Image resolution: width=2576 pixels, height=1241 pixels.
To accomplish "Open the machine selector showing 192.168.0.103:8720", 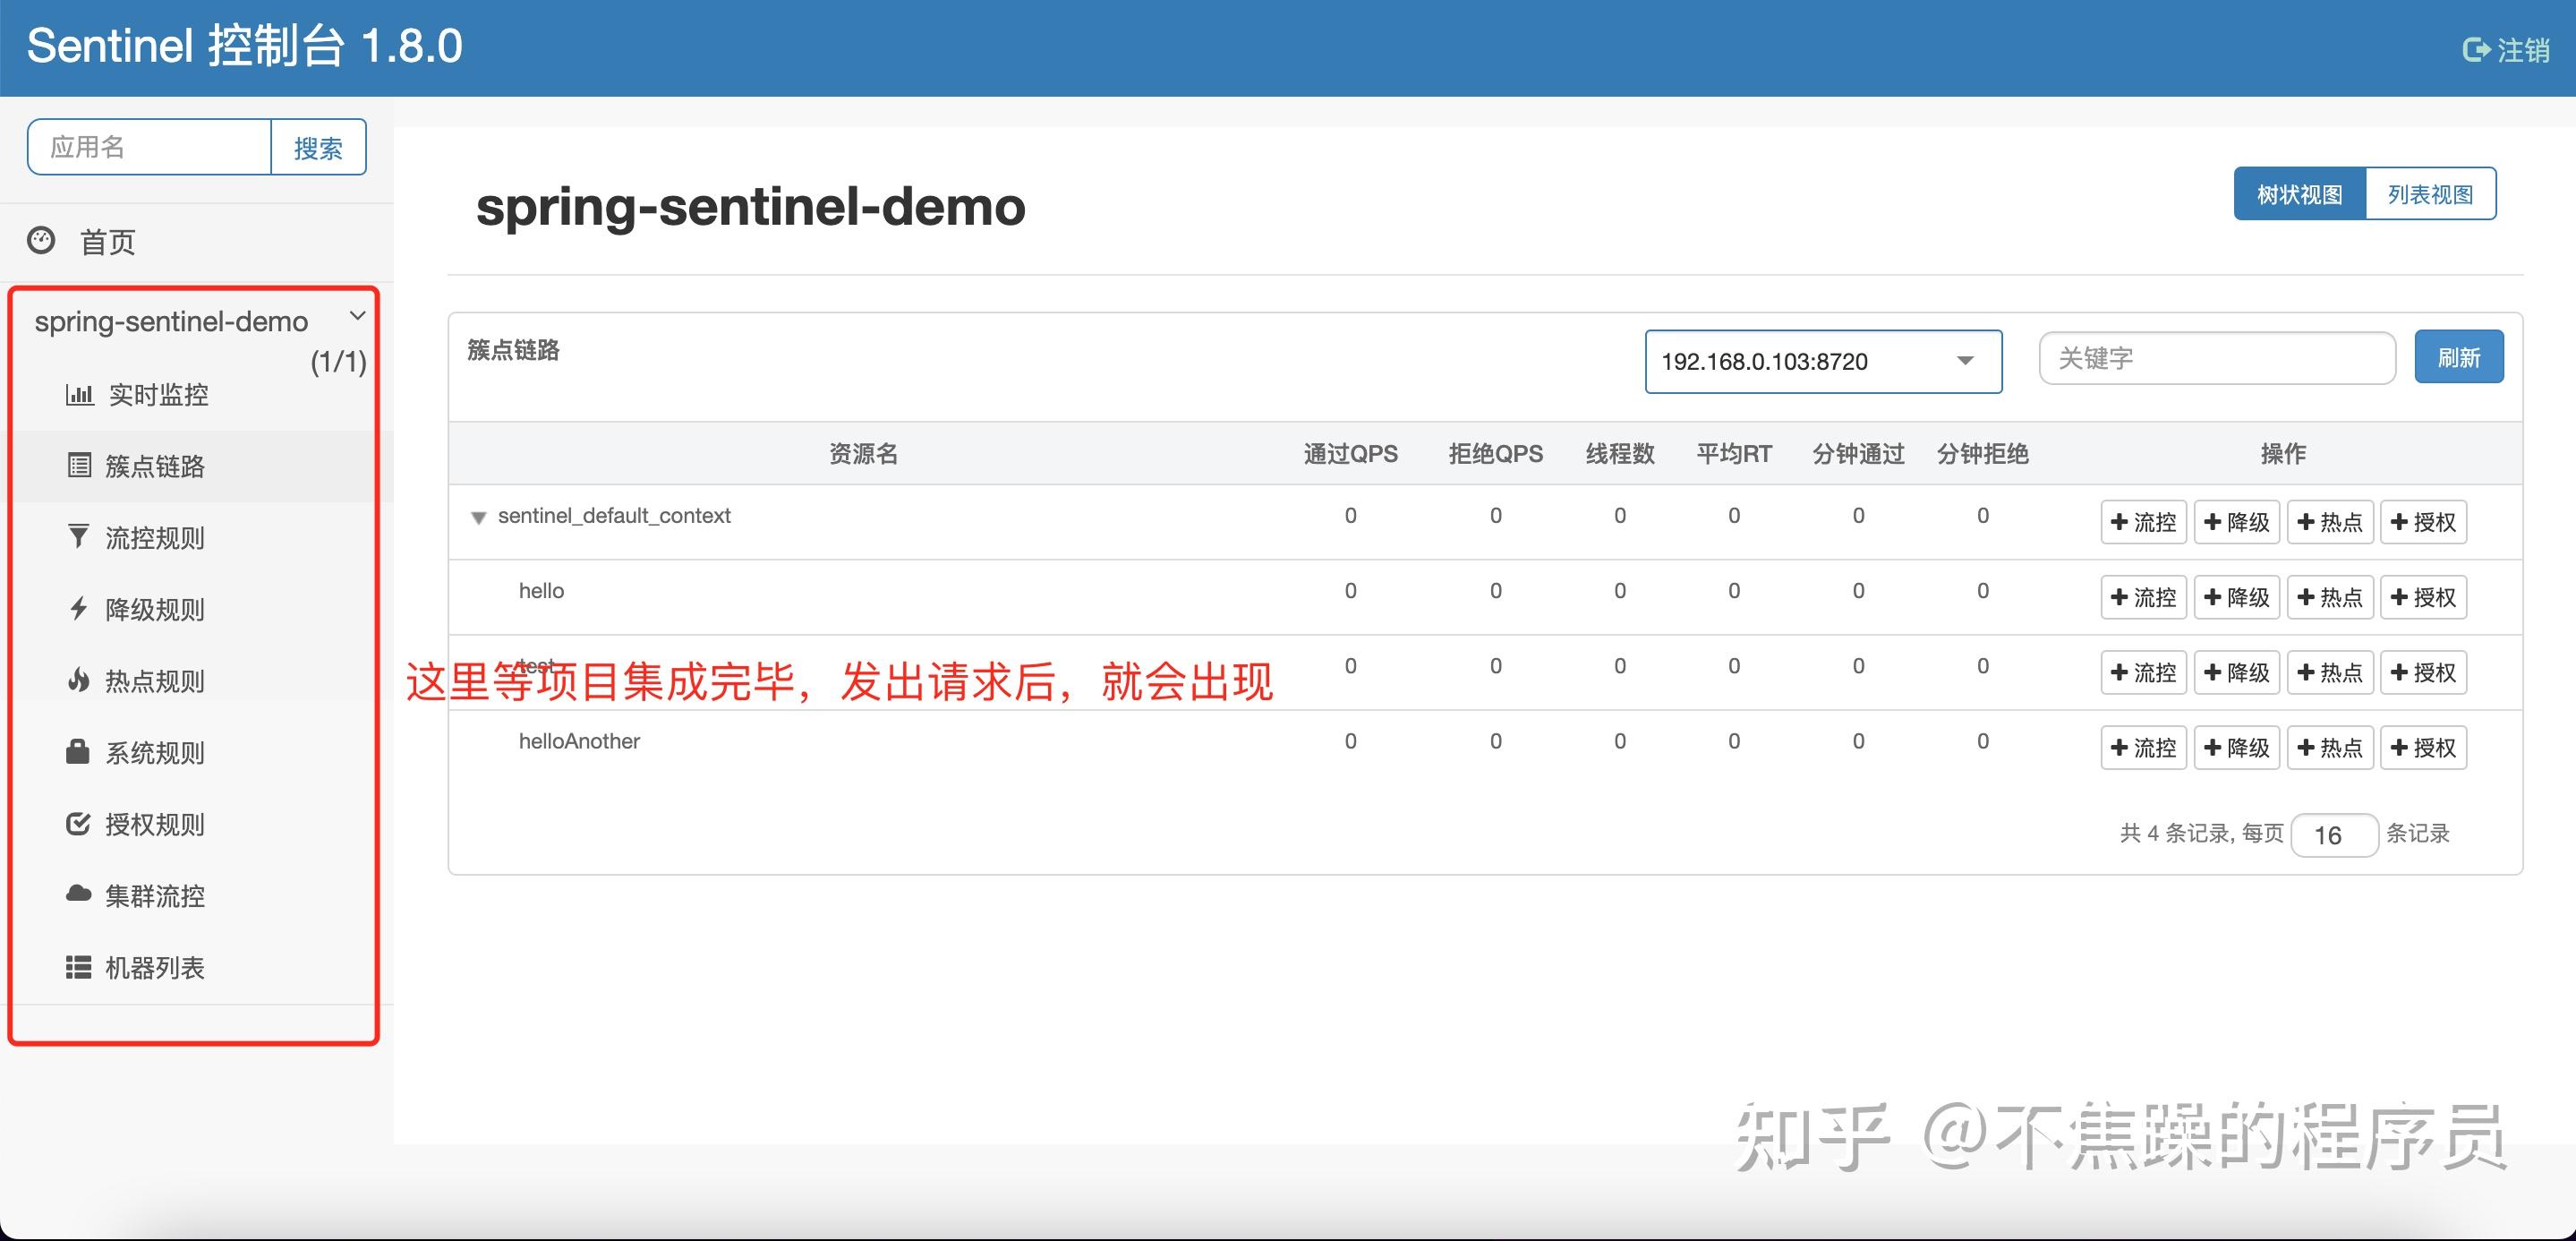I will [1822, 361].
